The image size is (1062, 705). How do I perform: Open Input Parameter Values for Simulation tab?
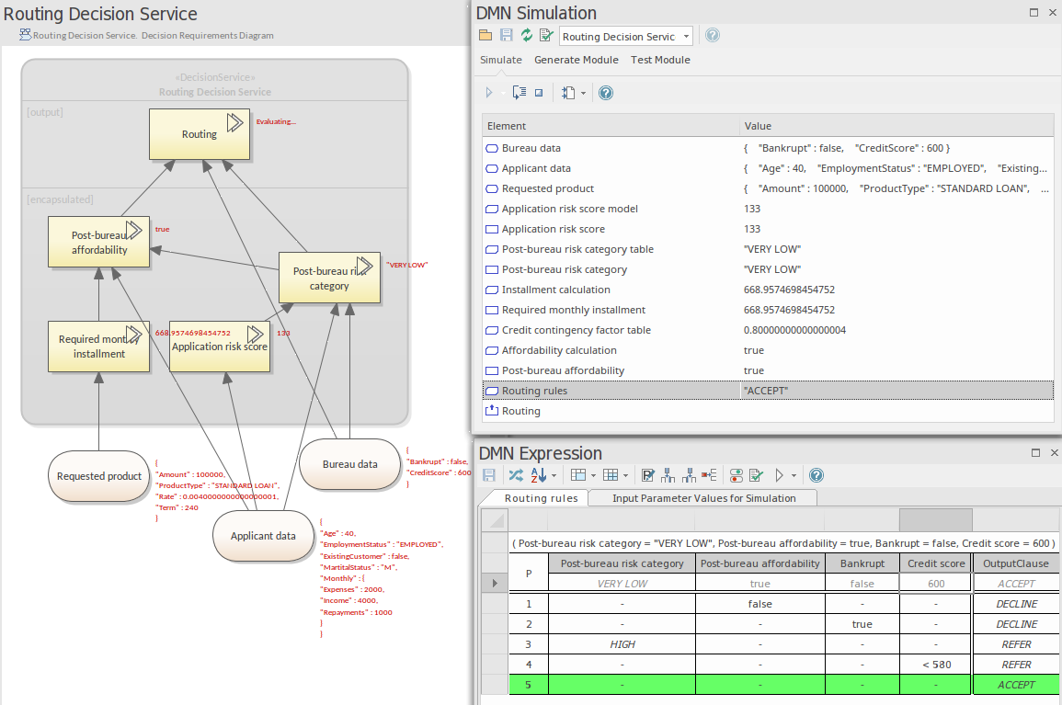[x=703, y=498]
